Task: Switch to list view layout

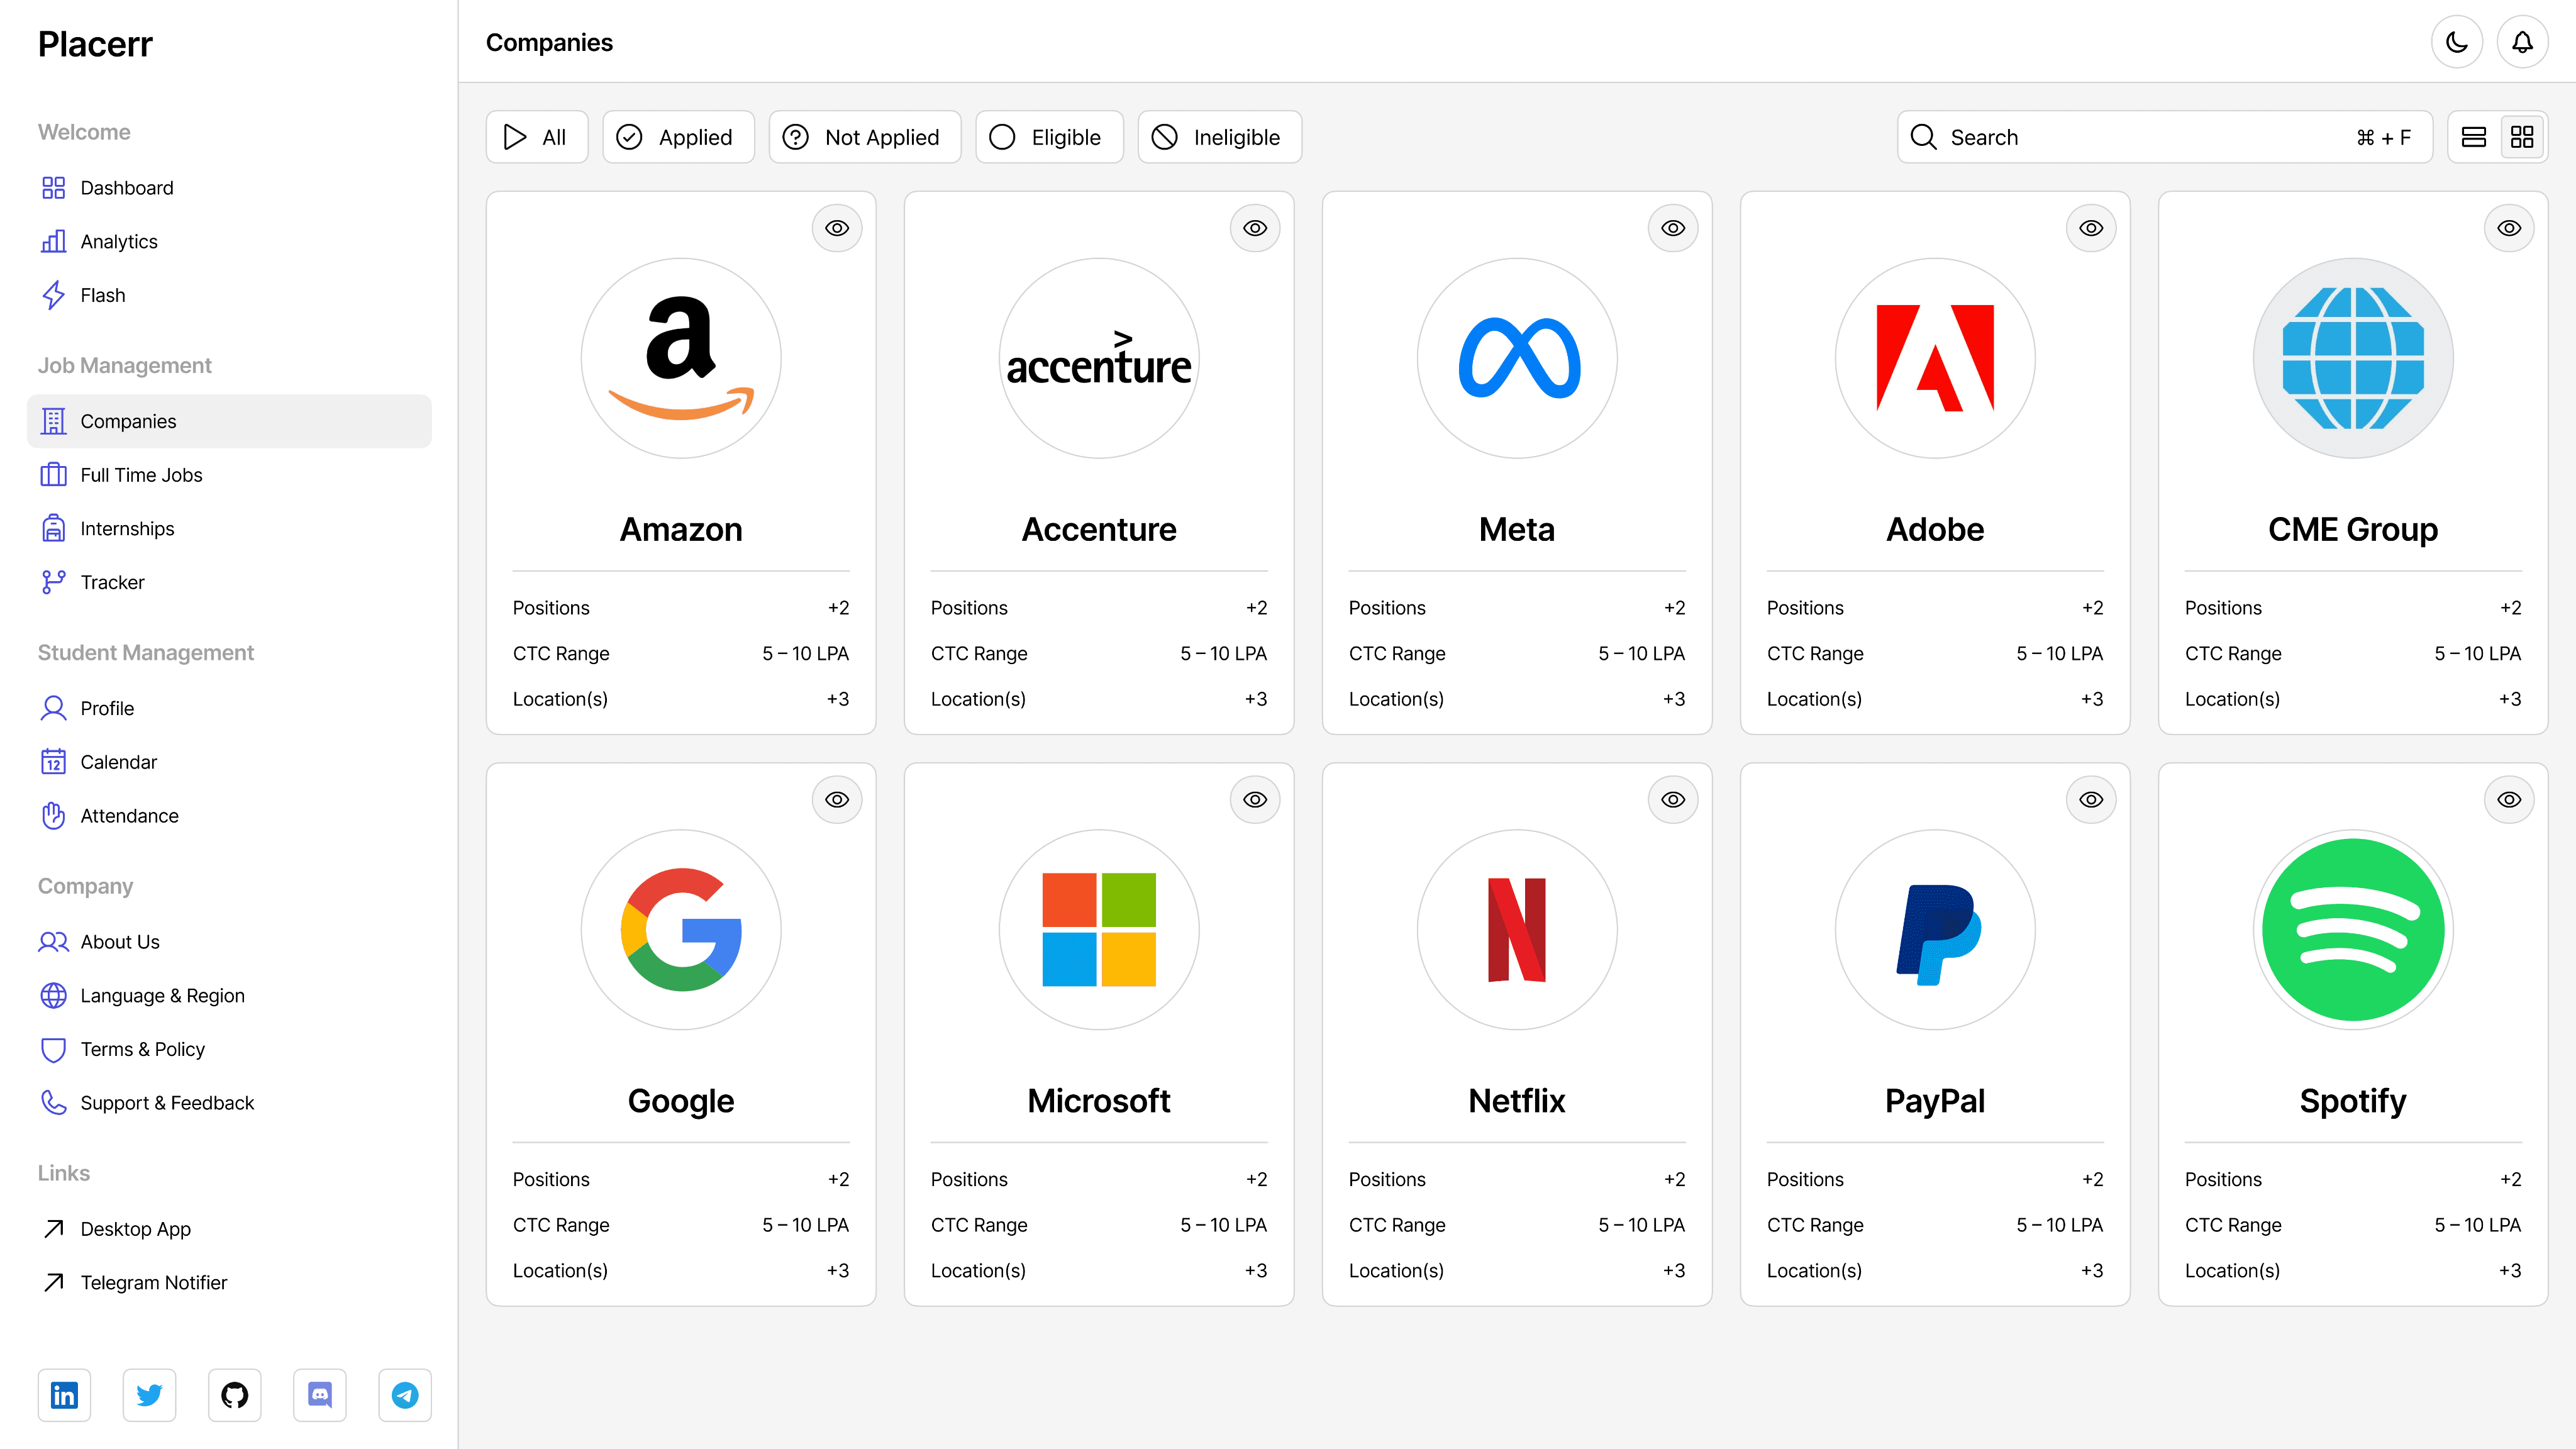Action: 2474,137
